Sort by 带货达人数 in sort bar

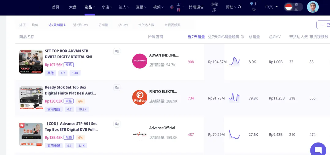tap(146, 25)
